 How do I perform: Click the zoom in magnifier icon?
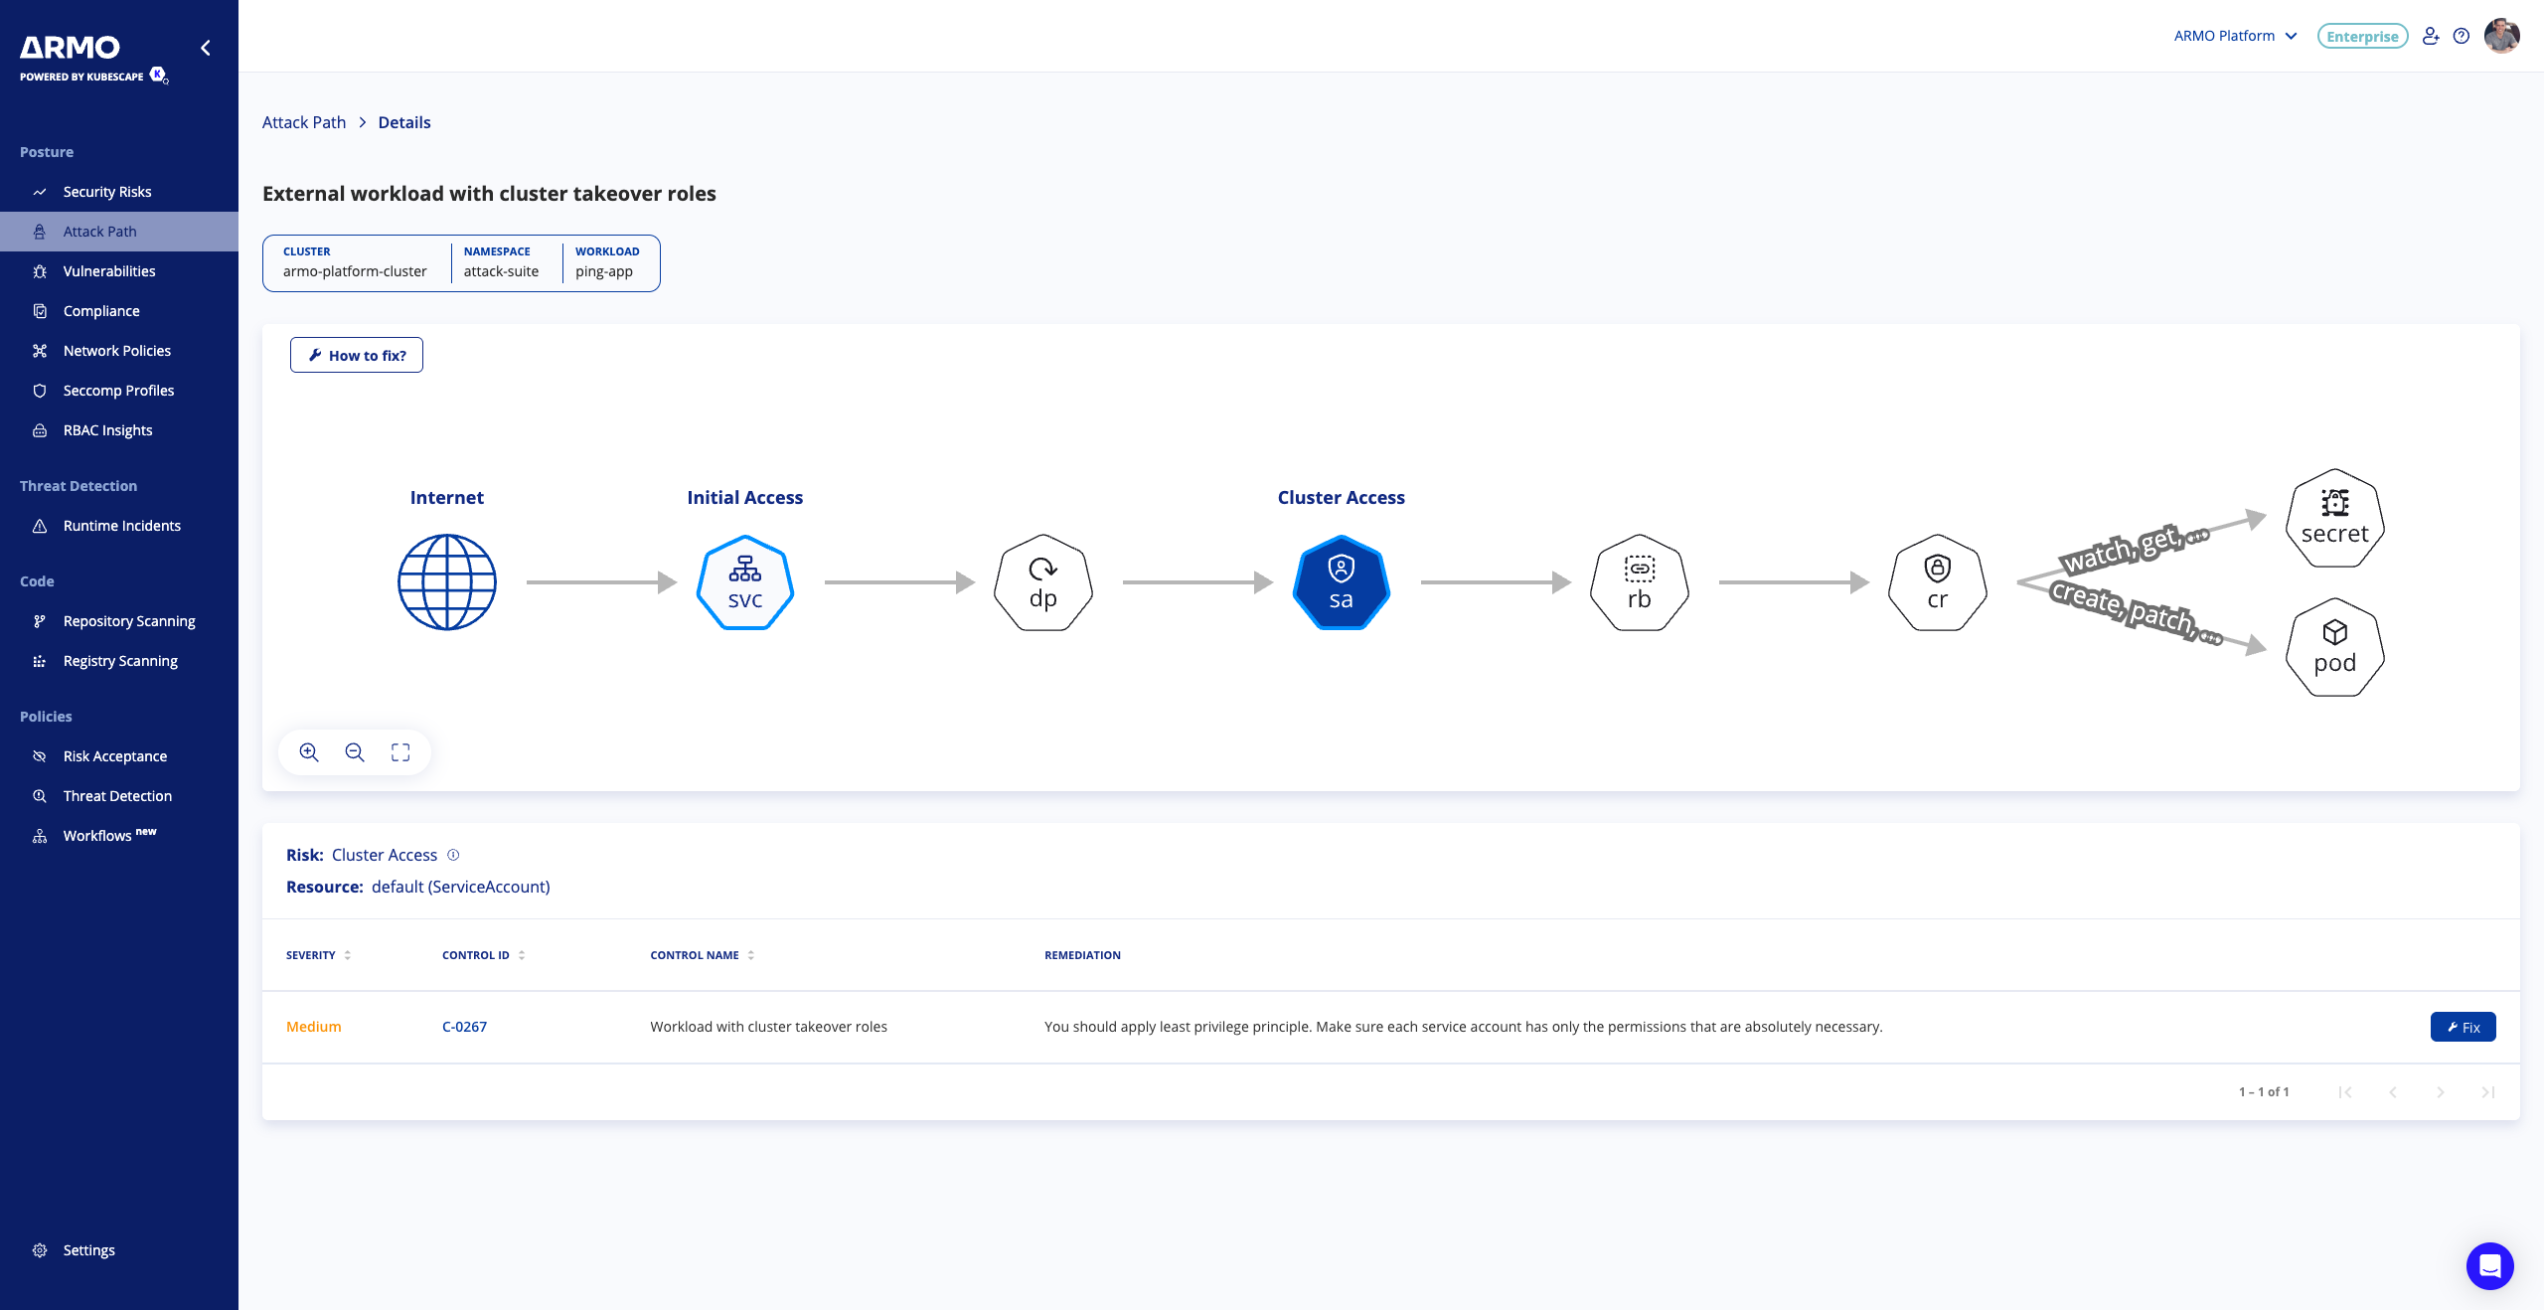309,752
